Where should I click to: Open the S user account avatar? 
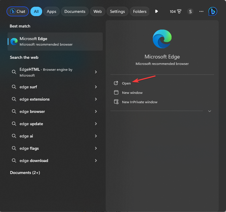190,11
